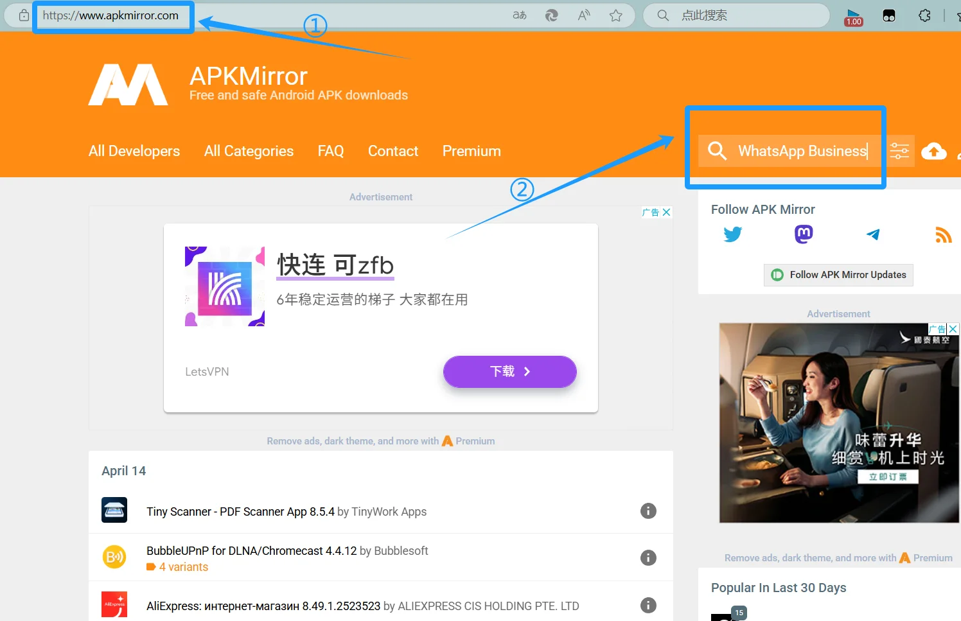This screenshot has width=961, height=621.
Task: Open Premium in the navigation bar
Action: [472, 151]
